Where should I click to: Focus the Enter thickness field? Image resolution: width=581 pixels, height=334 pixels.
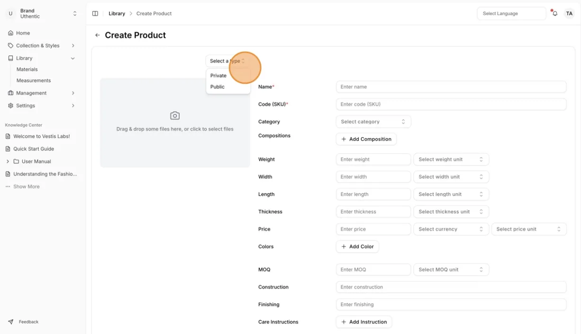(373, 212)
